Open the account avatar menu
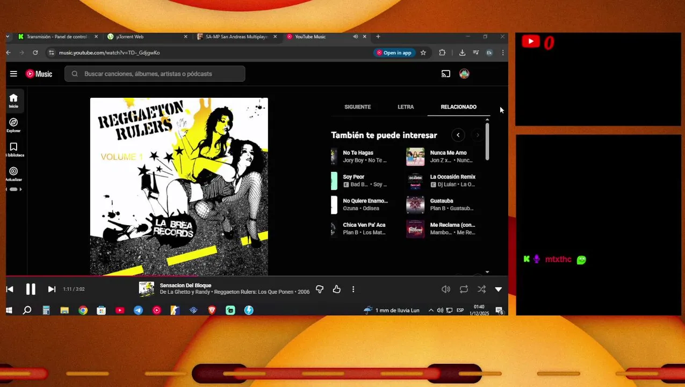Image resolution: width=685 pixels, height=387 pixels. pyautogui.click(x=464, y=74)
